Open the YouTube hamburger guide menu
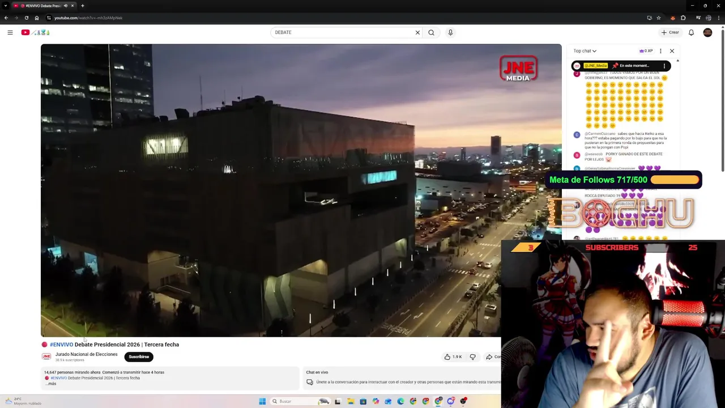The image size is (725, 408). click(10, 32)
